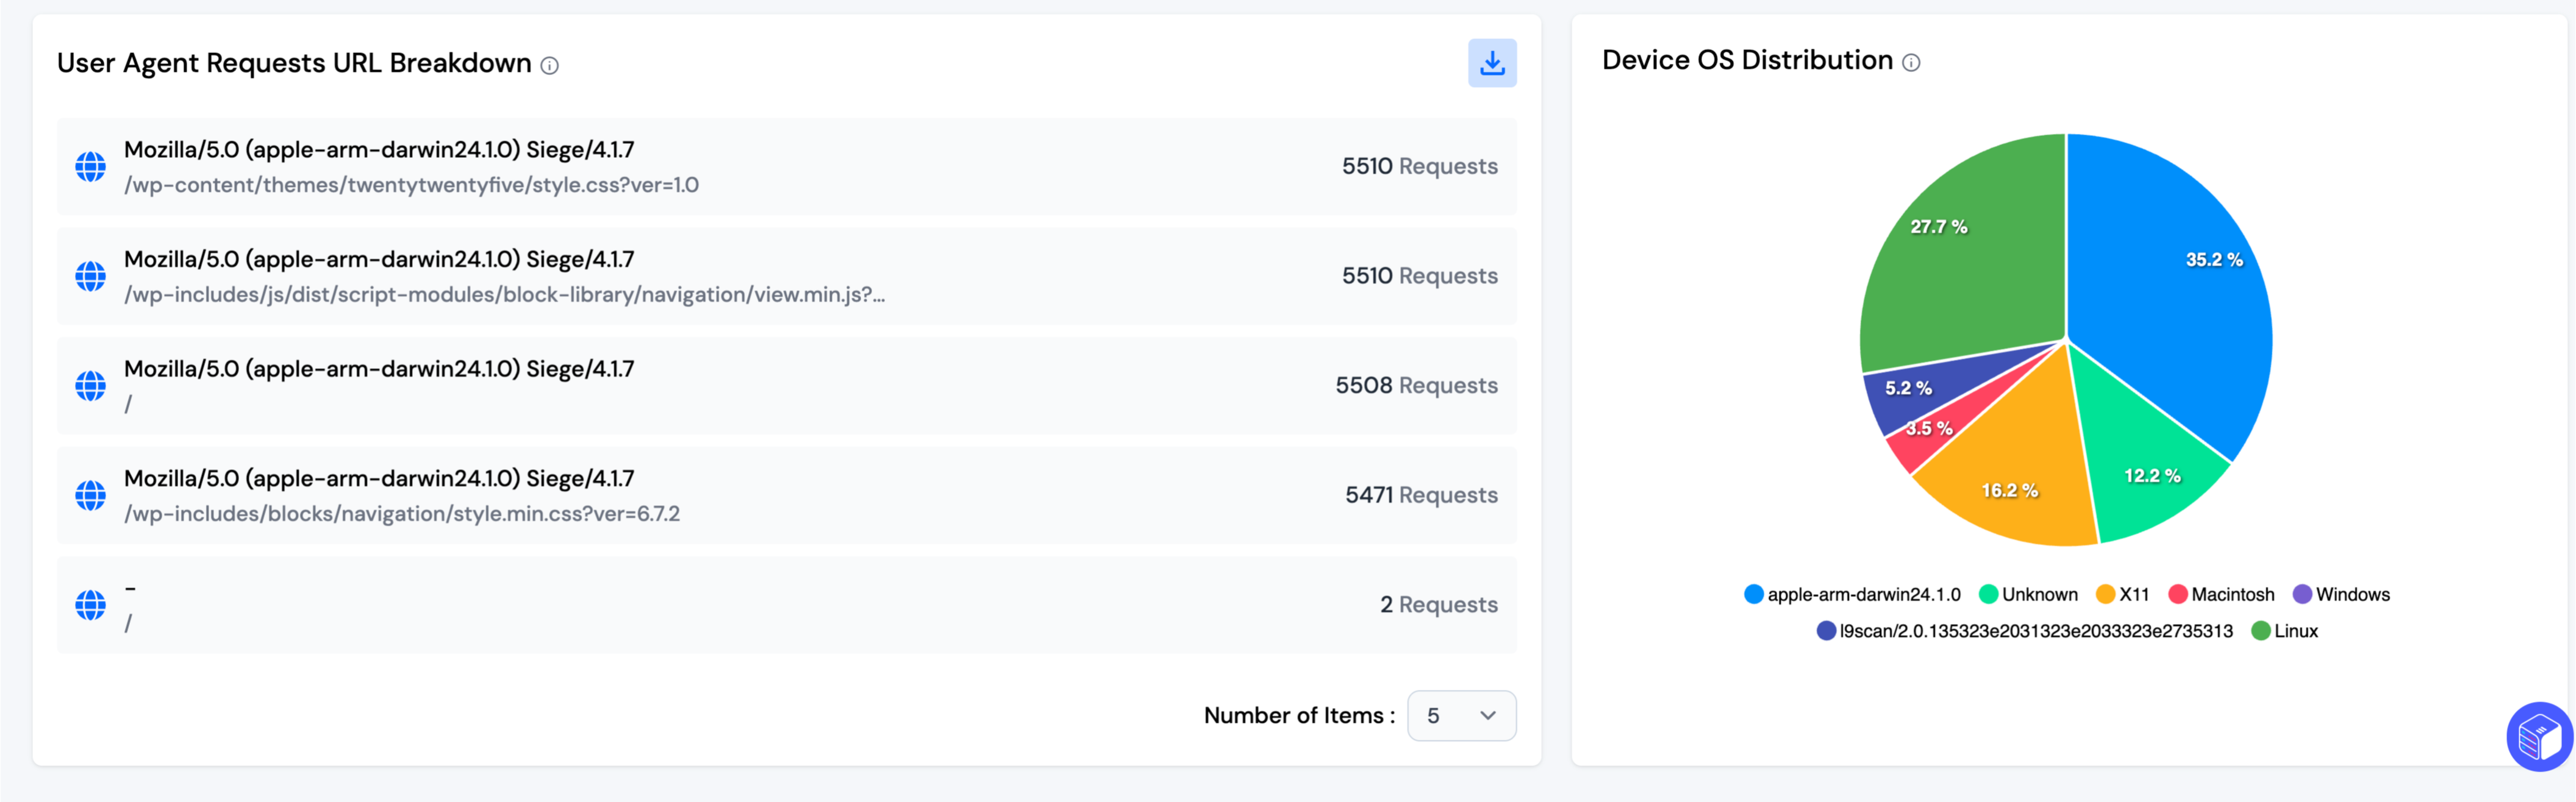
Task: Toggle the Windows legend entry
Action: 2341,595
